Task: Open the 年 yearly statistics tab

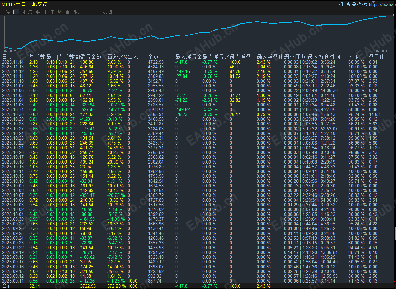Action: (x=45, y=12)
